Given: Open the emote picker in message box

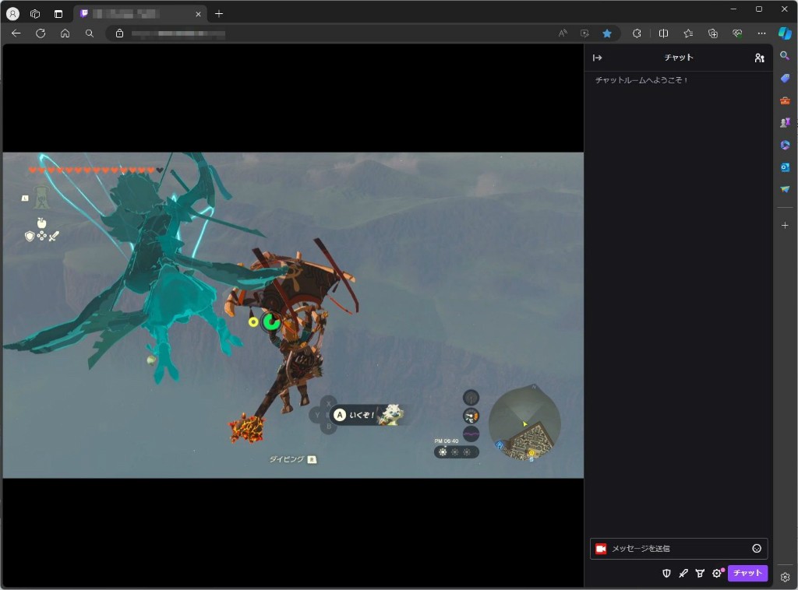Looking at the screenshot, I should pyautogui.click(x=756, y=549).
